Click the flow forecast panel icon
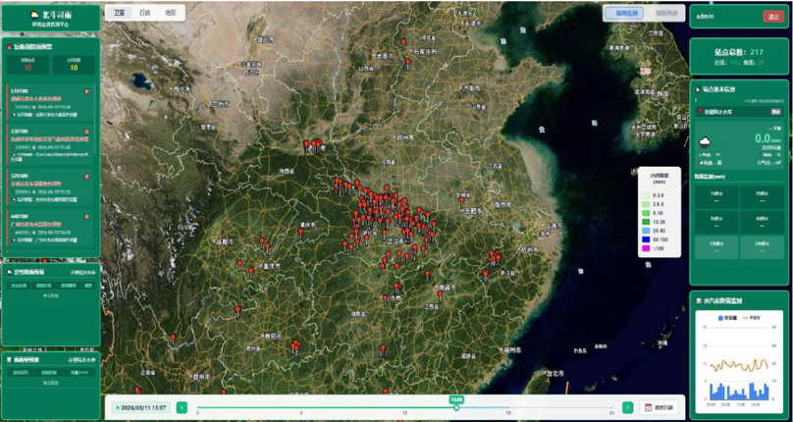 click(9, 360)
